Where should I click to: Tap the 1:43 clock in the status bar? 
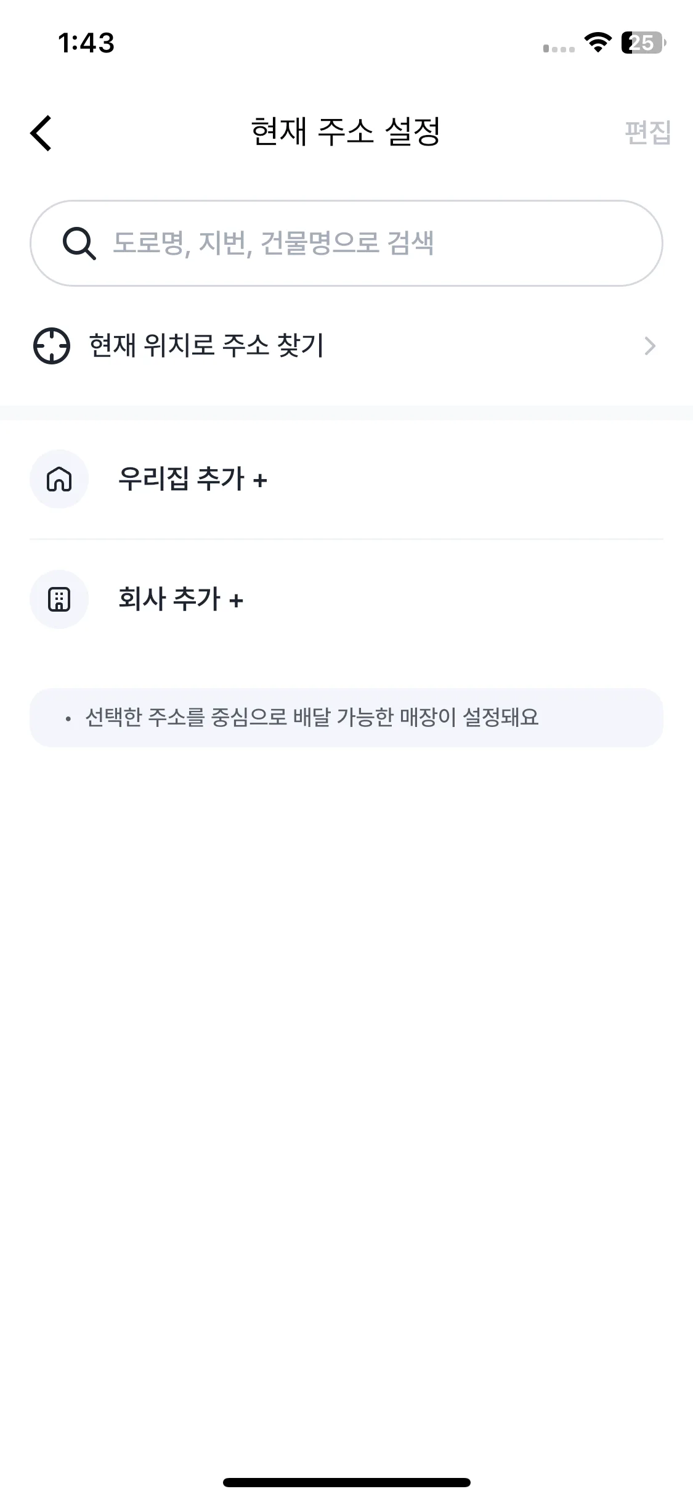[86, 43]
